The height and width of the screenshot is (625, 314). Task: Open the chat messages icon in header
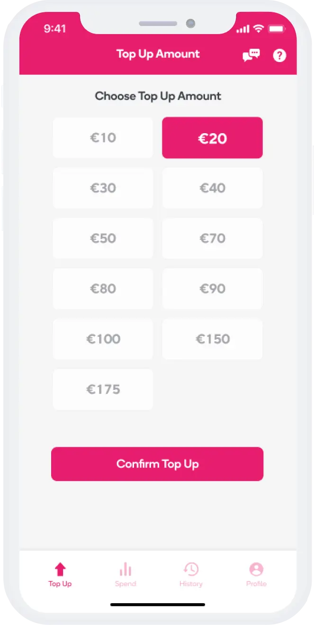[251, 54]
